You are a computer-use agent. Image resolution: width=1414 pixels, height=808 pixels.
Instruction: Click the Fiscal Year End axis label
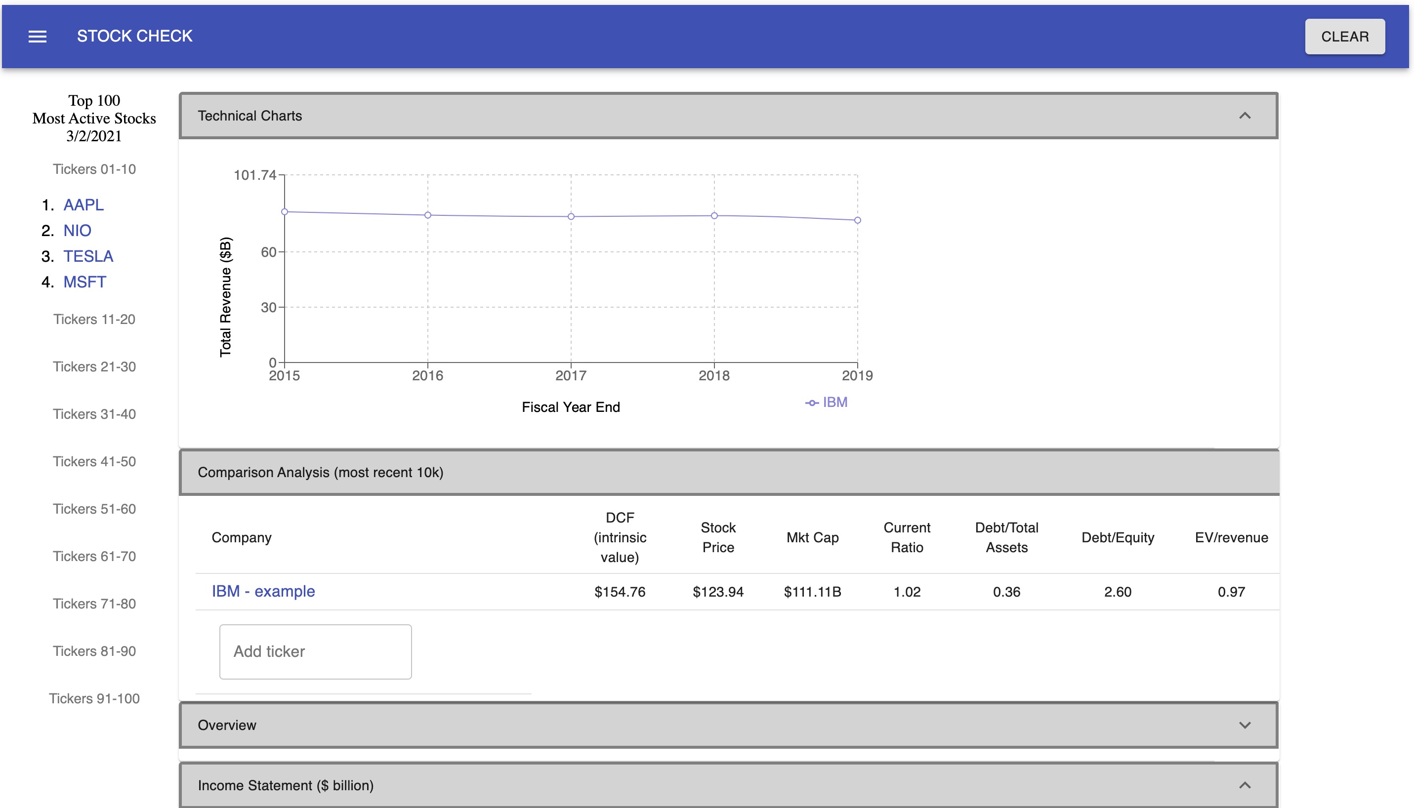571,407
